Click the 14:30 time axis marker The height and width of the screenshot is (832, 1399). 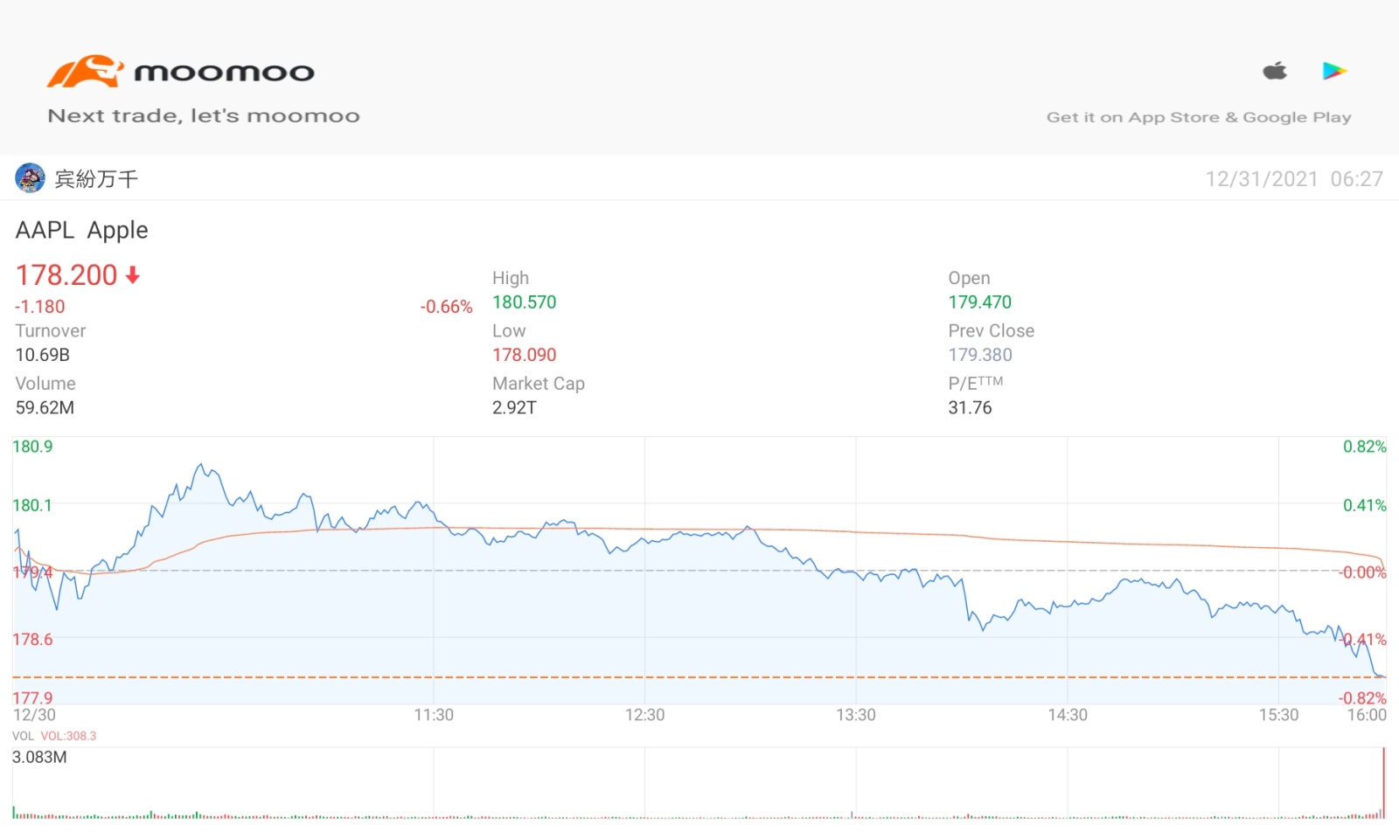1068,715
